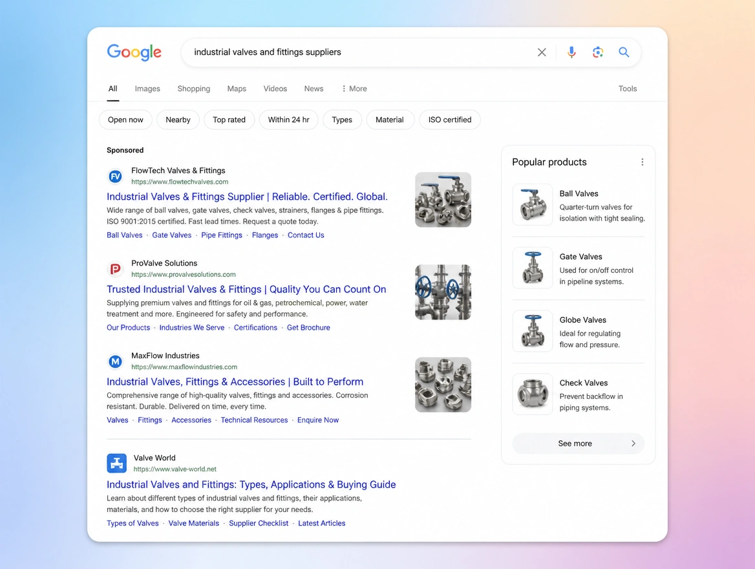
Task: Click the valve-world.net URL
Action: point(175,469)
